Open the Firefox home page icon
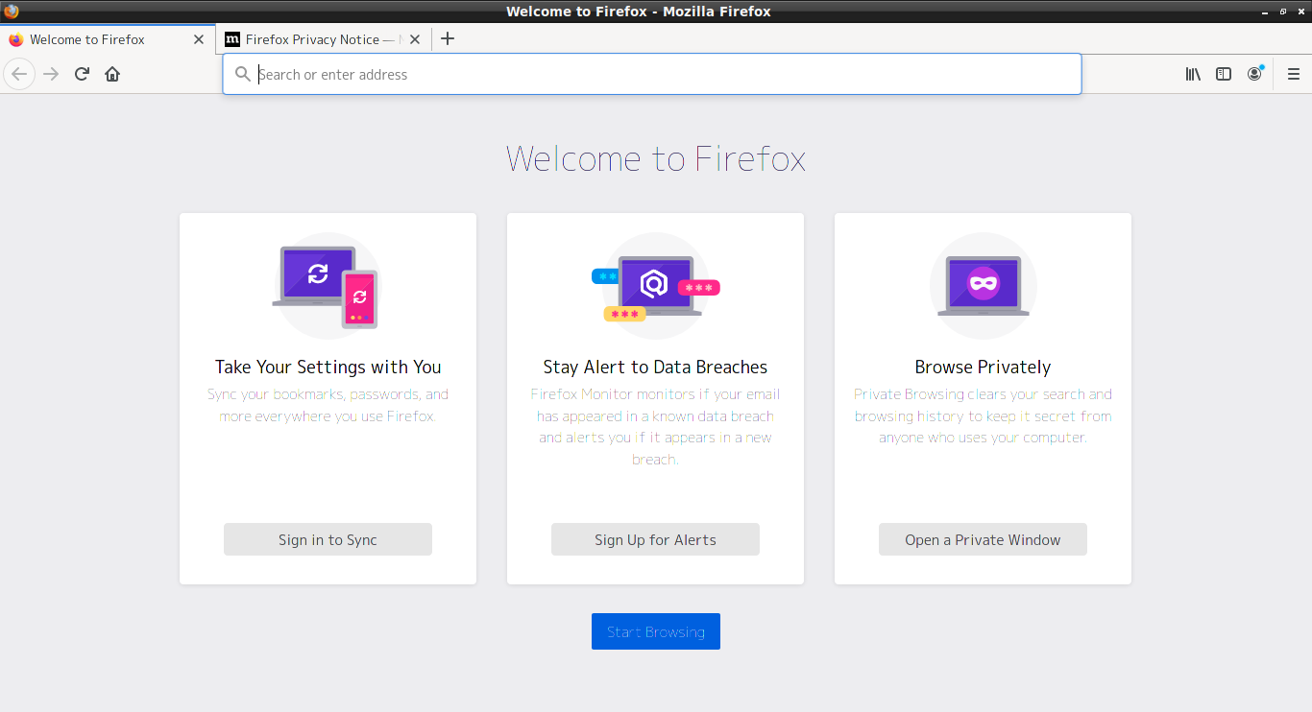The height and width of the screenshot is (712, 1312). 112,74
